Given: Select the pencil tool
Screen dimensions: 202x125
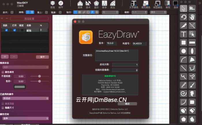Looking at the screenshot, I should click(184, 85).
